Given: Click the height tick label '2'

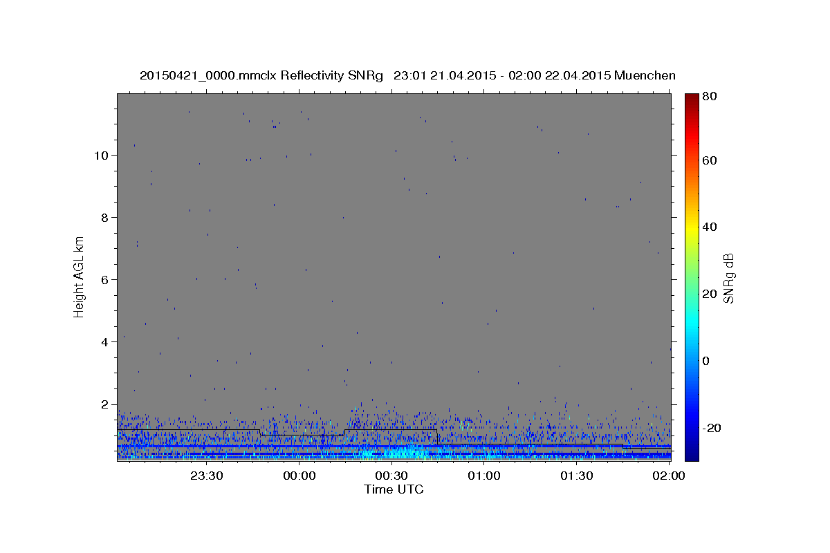Looking at the screenshot, I should pos(104,404).
